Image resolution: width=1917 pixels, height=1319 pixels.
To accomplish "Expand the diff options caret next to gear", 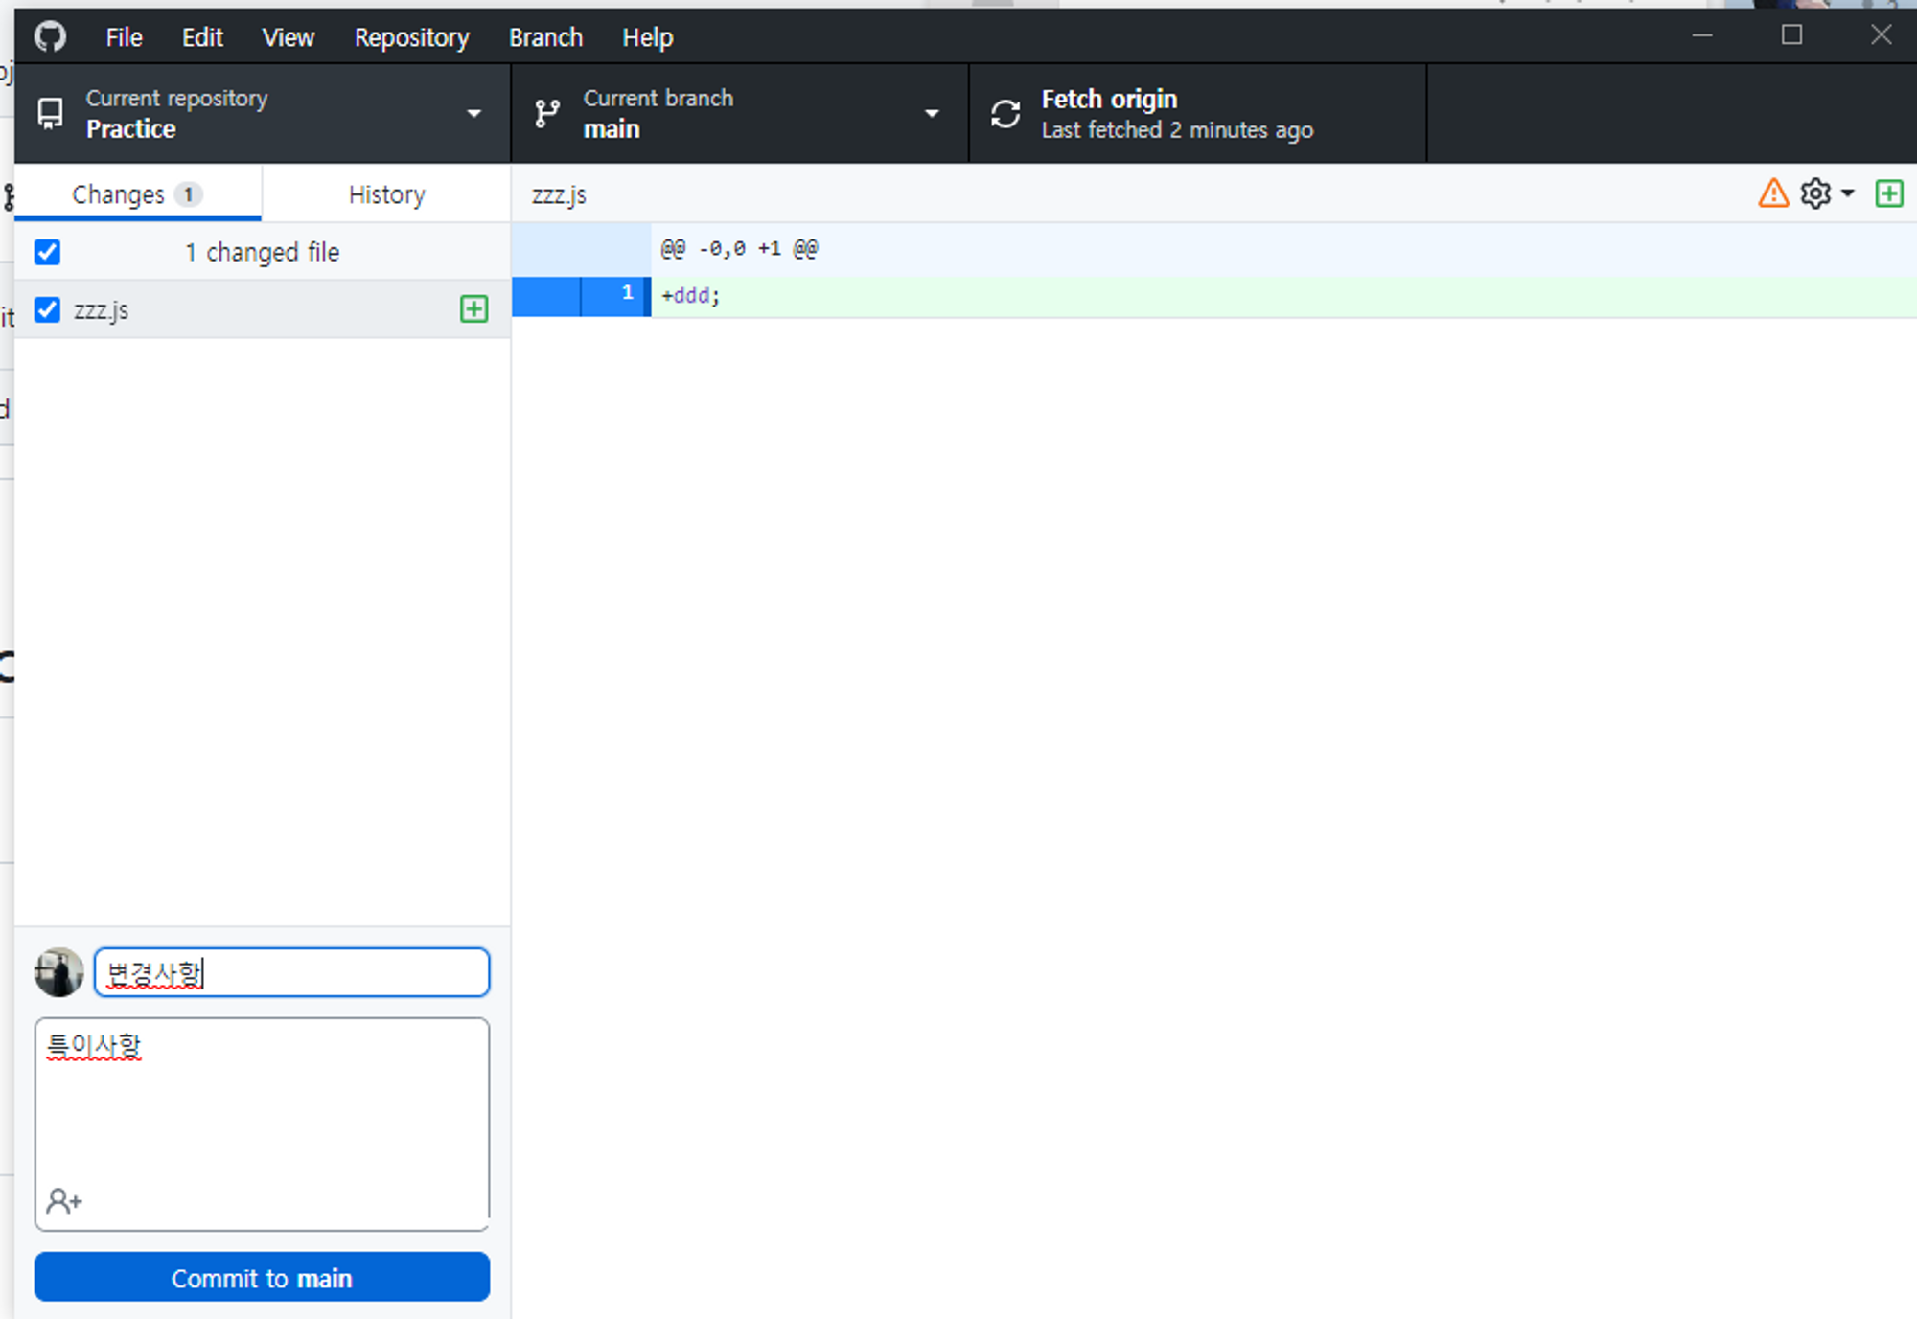I will [1847, 193].
